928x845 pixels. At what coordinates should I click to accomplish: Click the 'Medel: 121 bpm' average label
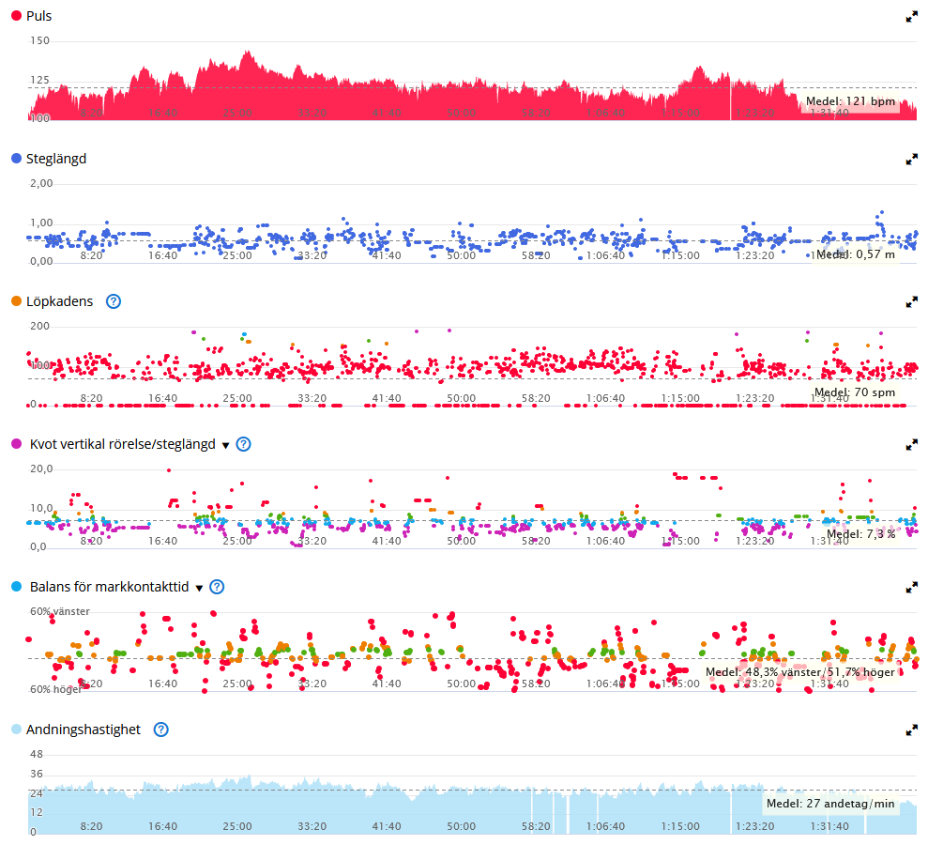point(850,101)
